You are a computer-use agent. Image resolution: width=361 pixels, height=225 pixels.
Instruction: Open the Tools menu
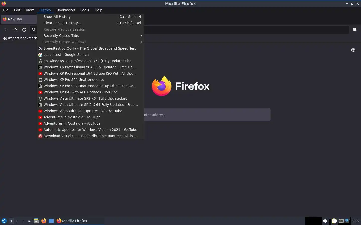coord(85,10)
